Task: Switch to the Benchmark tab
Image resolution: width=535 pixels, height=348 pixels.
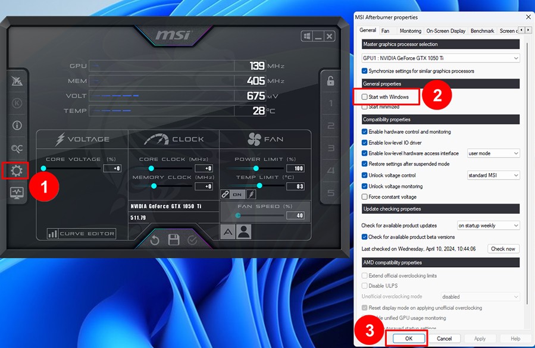Action: click(482, 31)
